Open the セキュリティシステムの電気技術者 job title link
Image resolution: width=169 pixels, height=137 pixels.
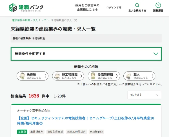pos(86,121)
